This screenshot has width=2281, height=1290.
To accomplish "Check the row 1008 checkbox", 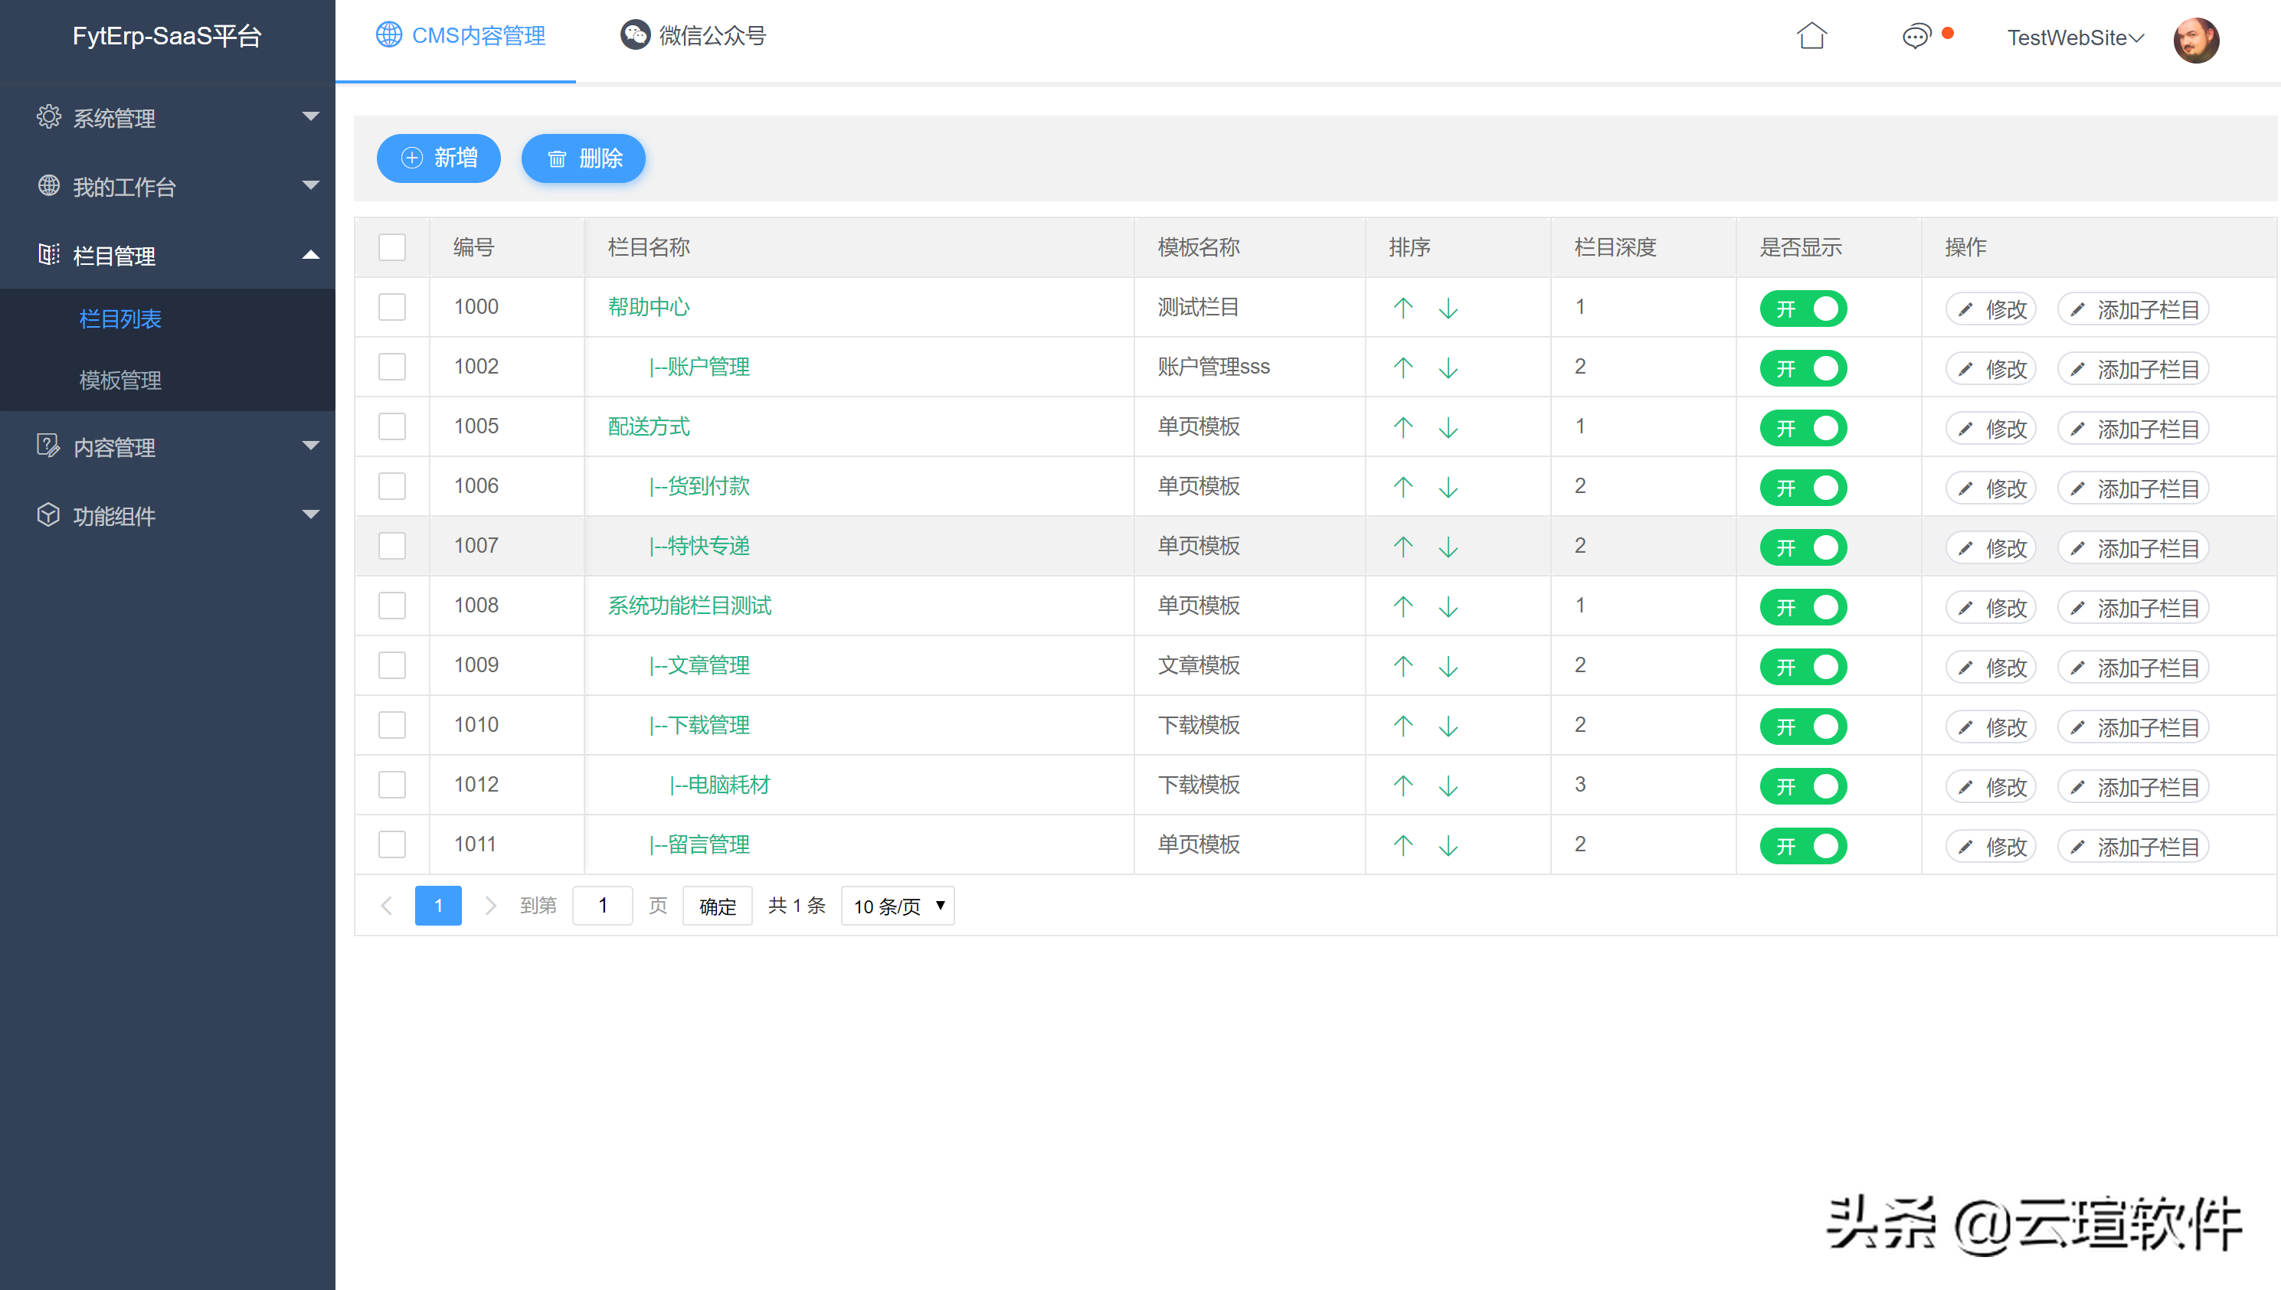I will click(x=391, y=606).
